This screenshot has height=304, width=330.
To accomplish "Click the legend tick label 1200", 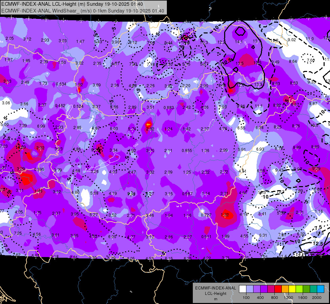I will tap(288, 298).
